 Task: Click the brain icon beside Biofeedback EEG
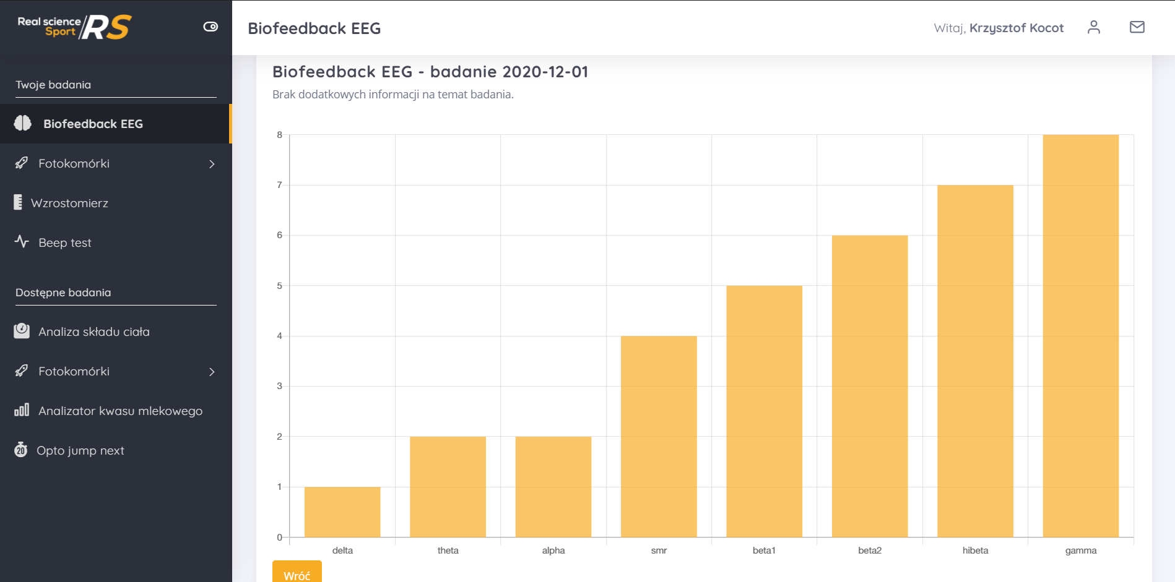coord(23,123)
